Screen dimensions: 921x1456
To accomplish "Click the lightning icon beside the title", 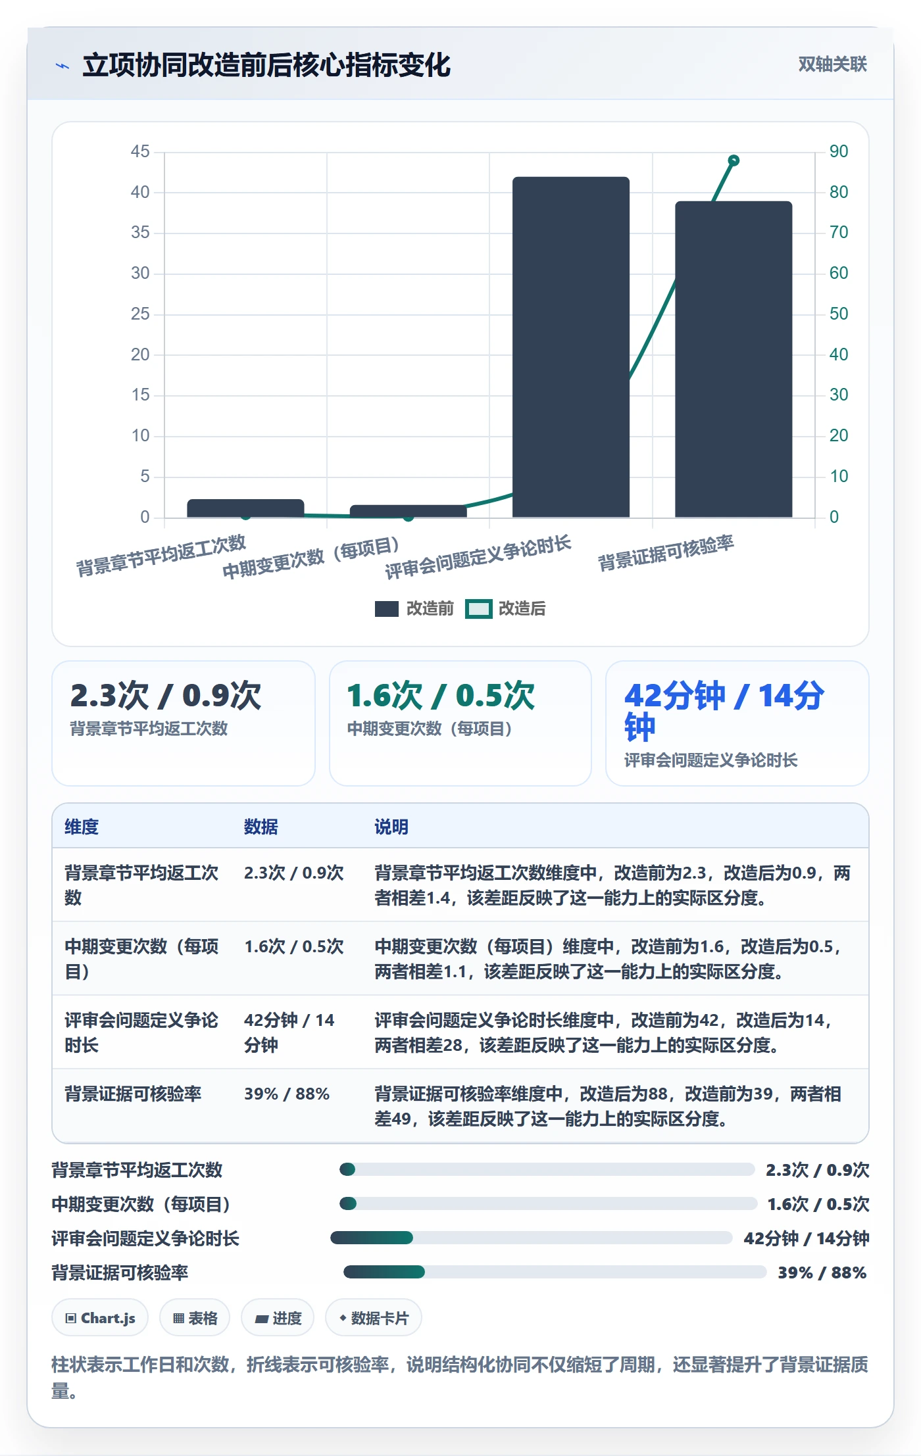I will (x=62, y=66).
